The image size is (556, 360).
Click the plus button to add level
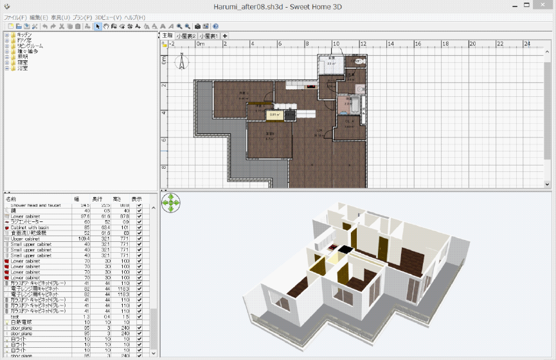coord(225,36)
